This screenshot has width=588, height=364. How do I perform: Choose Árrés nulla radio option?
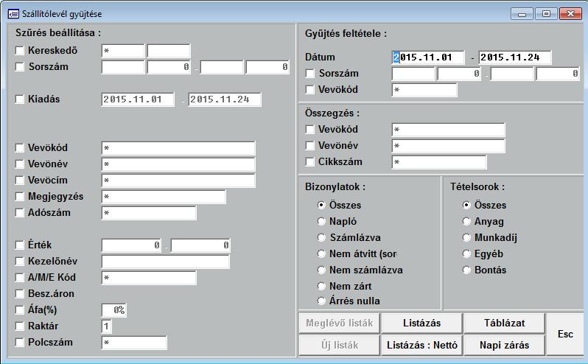[x=321, y=301]
